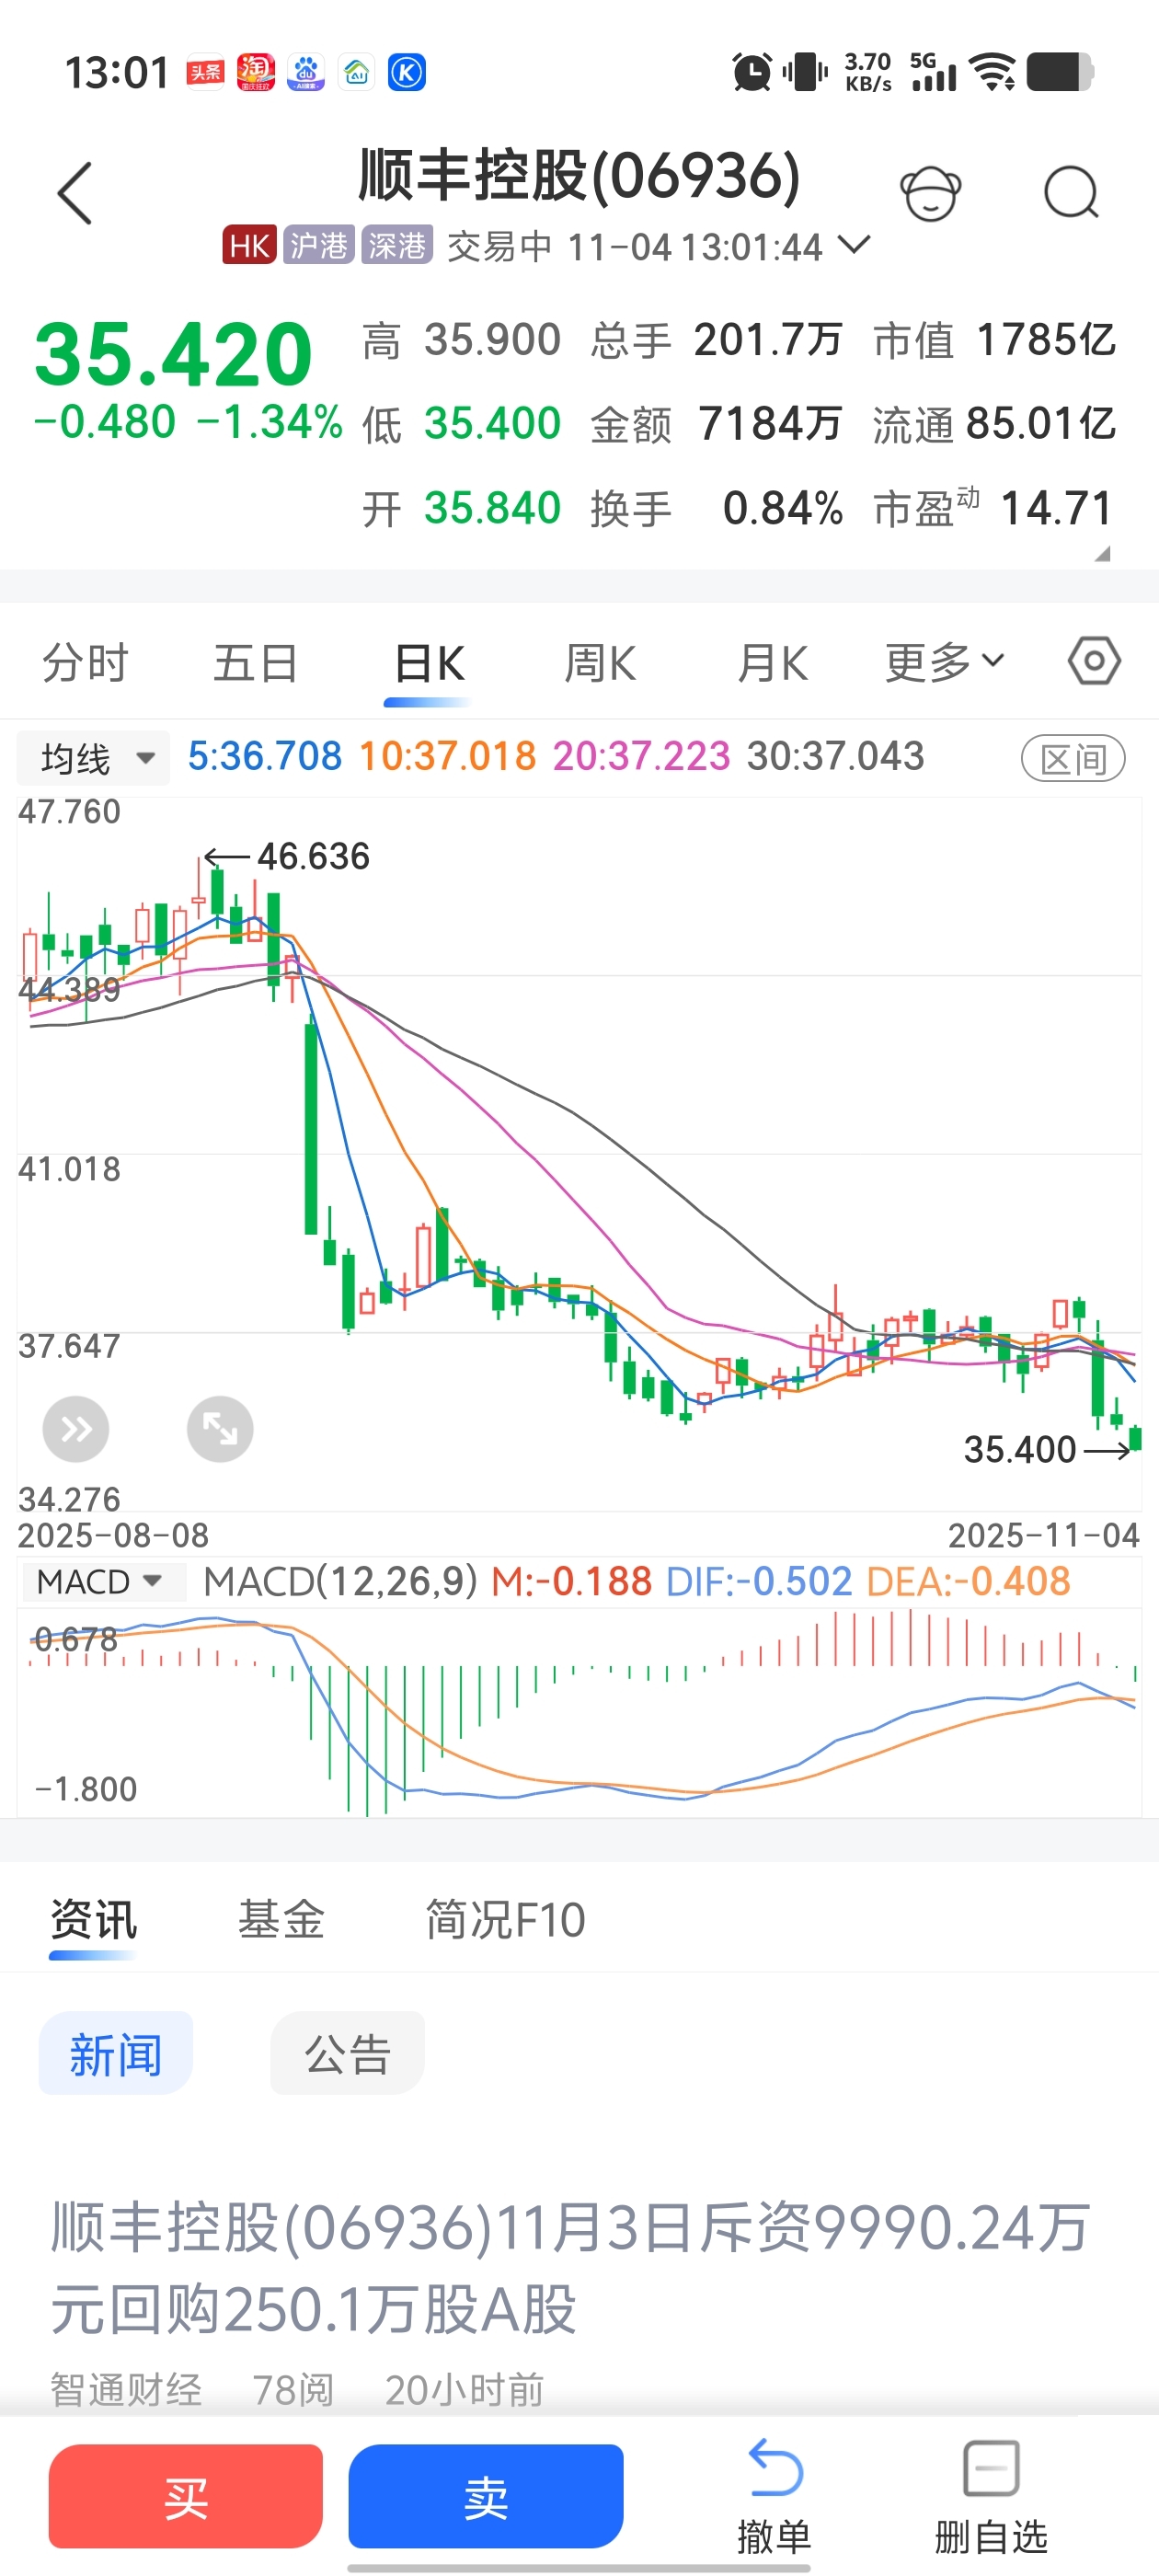Screen dimensions: 1159x2576
Task: Open the 均线 indicator dropdown
Action: click(x=93, y=758)
